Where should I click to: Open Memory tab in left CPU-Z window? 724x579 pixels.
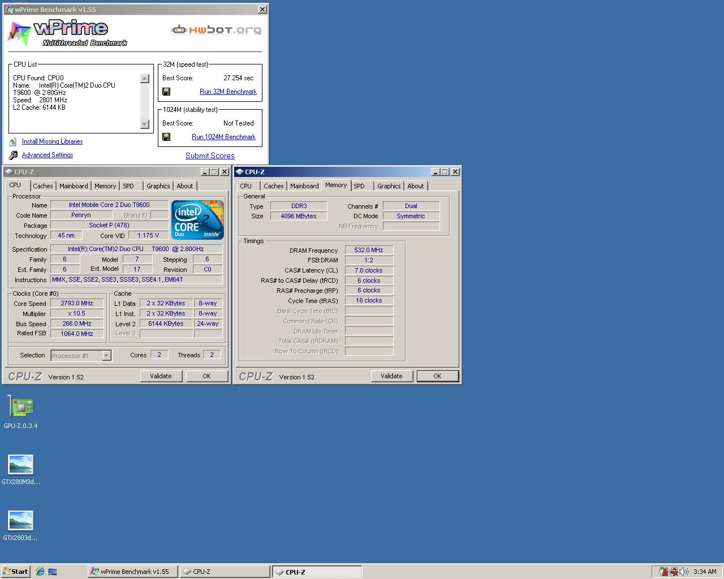tap(105, 186)
